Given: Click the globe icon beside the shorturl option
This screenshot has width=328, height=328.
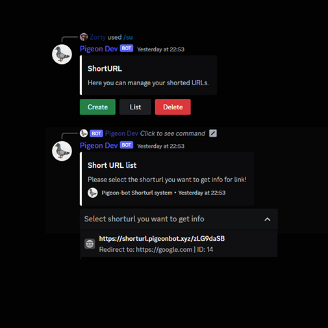Looking at the screenshot, I should 90,244.
